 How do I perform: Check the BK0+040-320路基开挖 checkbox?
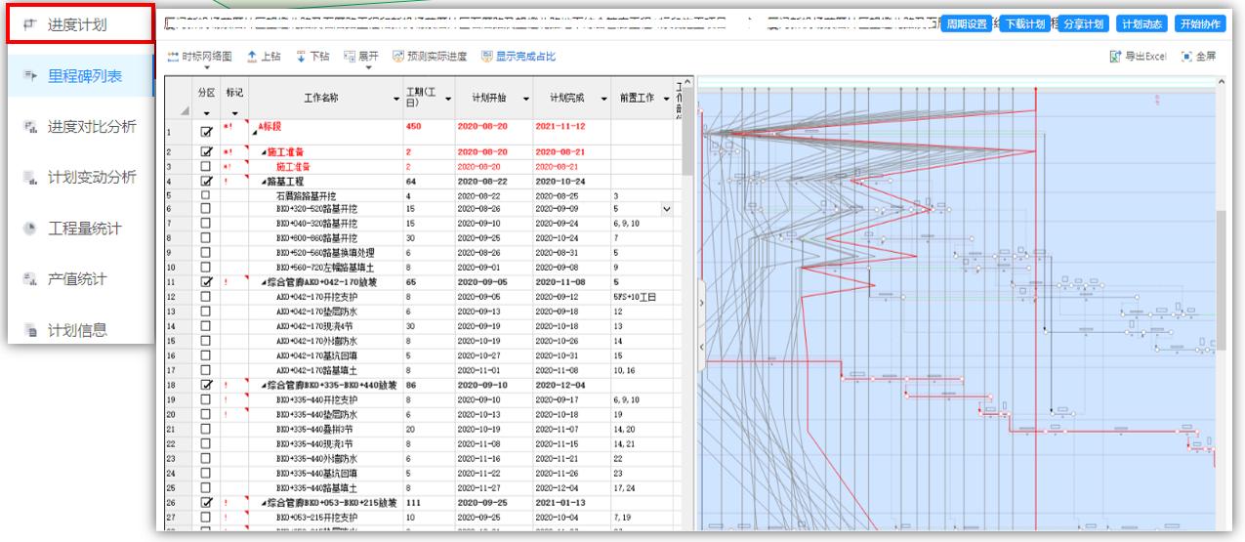pyautogui.click(x=205, y=222)
